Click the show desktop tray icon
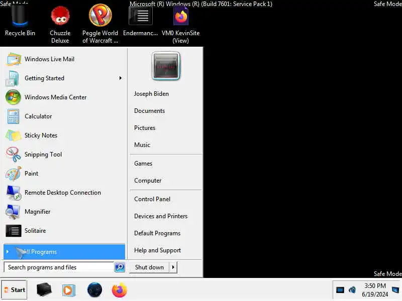Viewport: 402px width, 301px height. tap(395, 290)
